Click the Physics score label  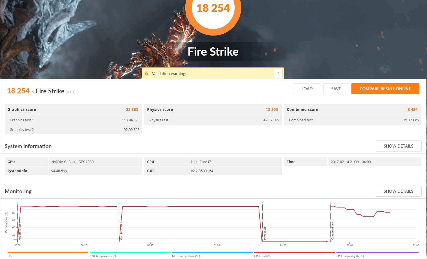click(160, 109)
